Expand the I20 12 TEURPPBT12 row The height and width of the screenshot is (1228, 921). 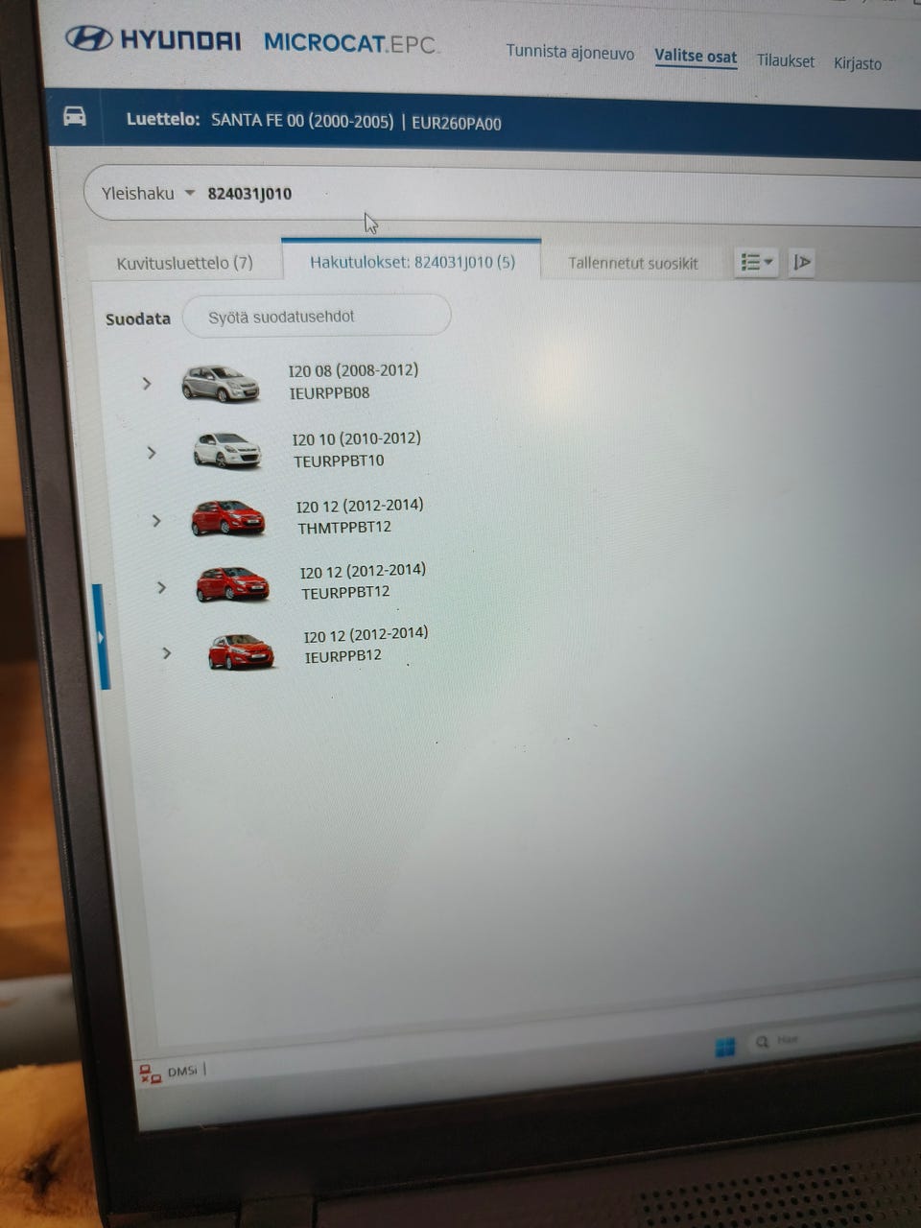click(161, 587)
